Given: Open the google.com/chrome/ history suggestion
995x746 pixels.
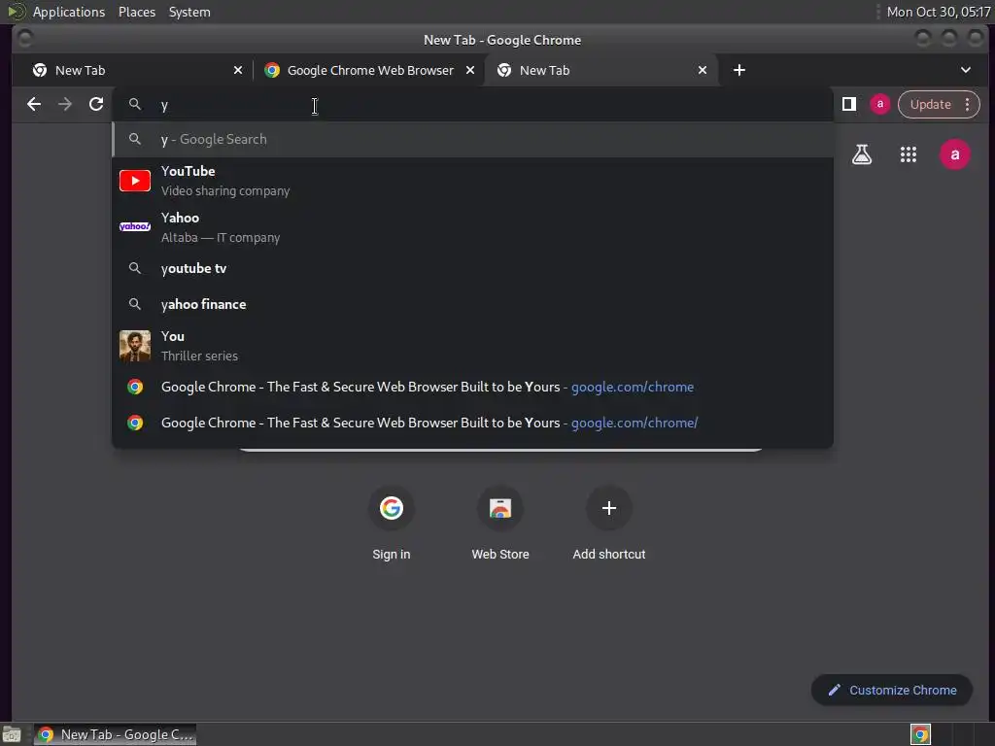Looking at the screenshot, I should tap(473, 423).
